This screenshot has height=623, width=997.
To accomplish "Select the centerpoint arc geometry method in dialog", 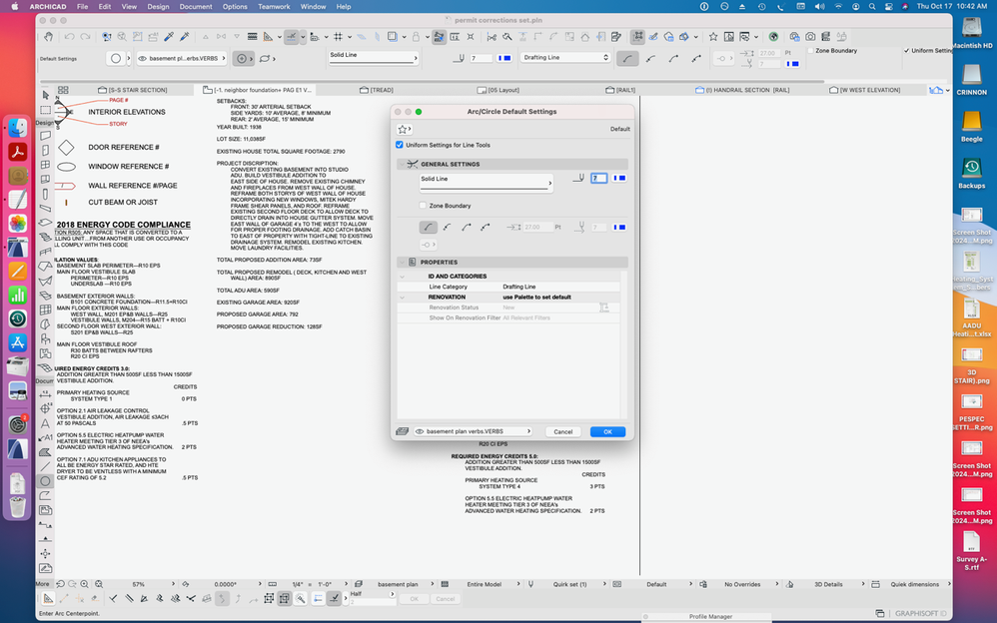I will tap(428, 227).
